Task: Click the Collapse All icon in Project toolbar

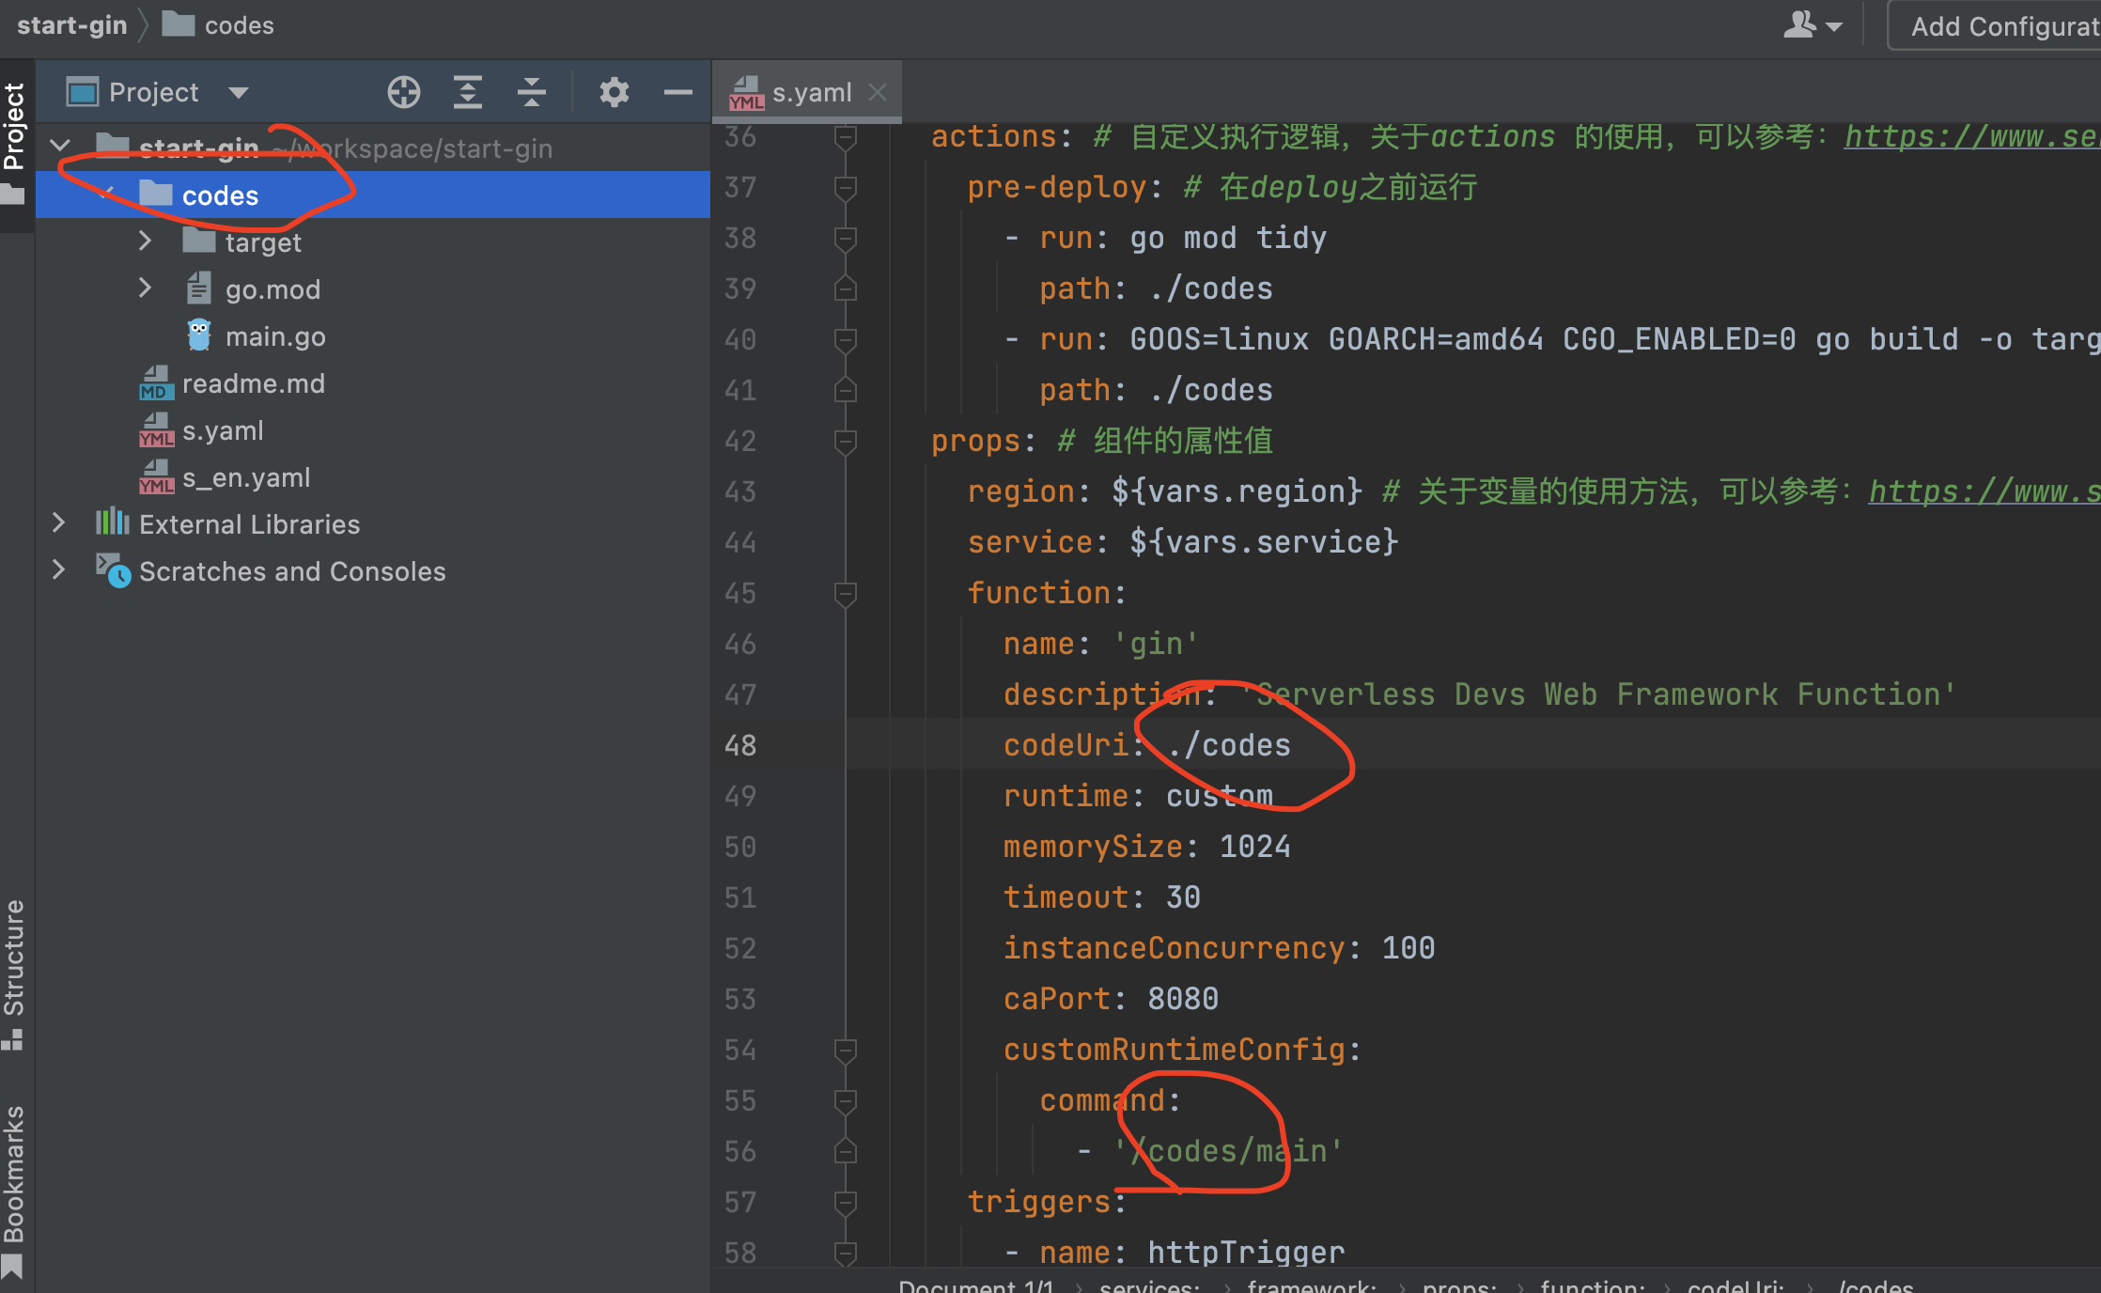Action: (x=531, y=92)
